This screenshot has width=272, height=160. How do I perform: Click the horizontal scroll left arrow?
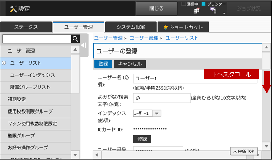click(x=97, y=155)
